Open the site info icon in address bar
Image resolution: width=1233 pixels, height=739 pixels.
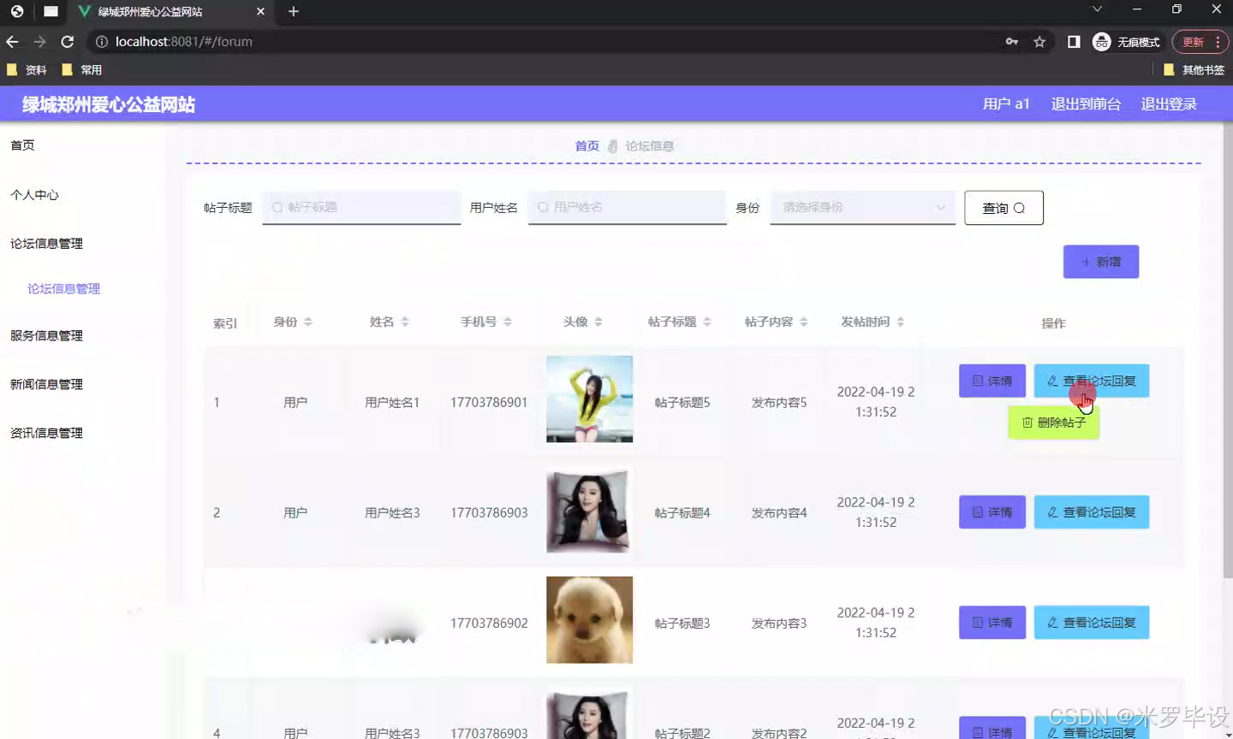(x=102, y=41)
